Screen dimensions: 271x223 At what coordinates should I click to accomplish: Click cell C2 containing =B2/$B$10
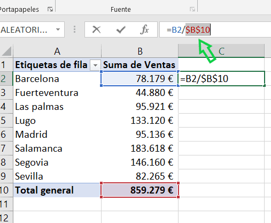[221, 79]
